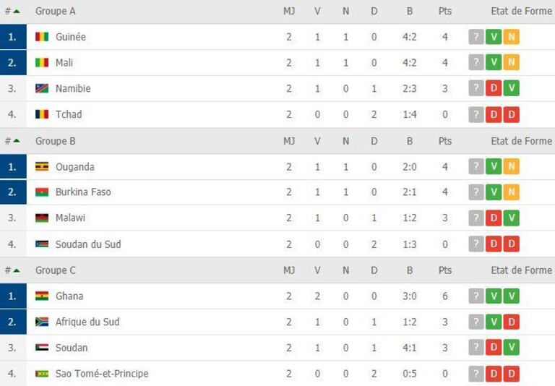Sort Groupe A by rank arrow
The image size is (555, 386).
click(x=17, y=12)
